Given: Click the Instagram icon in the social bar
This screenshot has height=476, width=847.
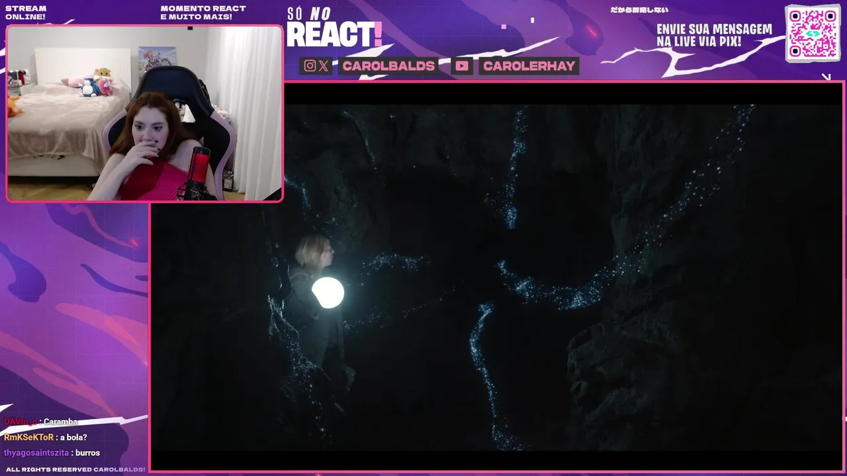Looking at the screenshot, I should click(x=310, y=65).
